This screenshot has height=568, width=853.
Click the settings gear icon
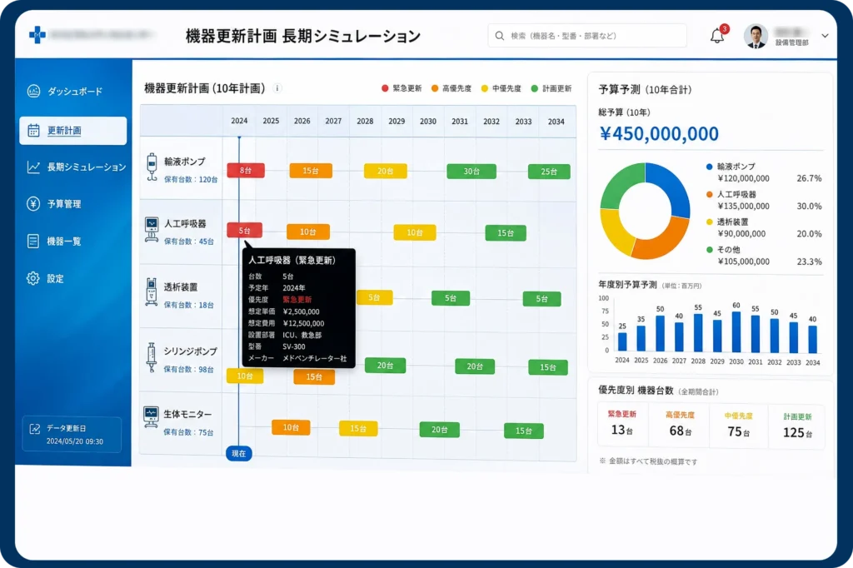(x=33, y=278)
